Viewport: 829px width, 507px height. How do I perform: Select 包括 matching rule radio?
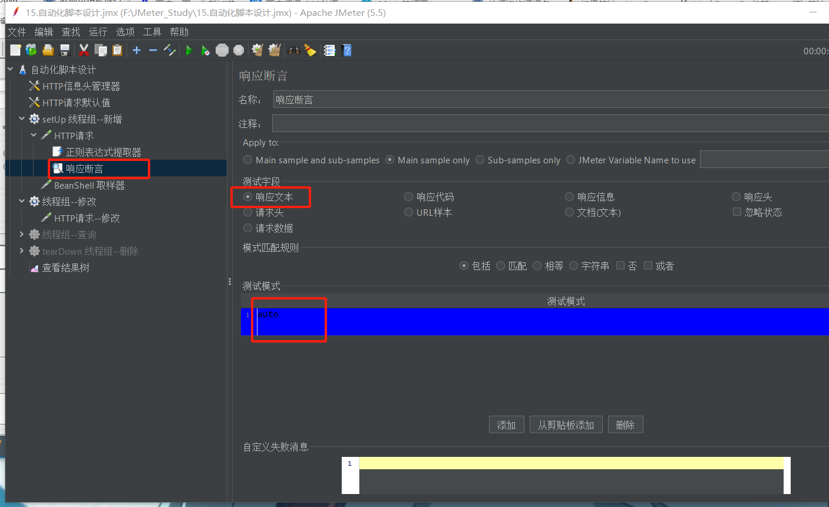(x=464, y=266)
